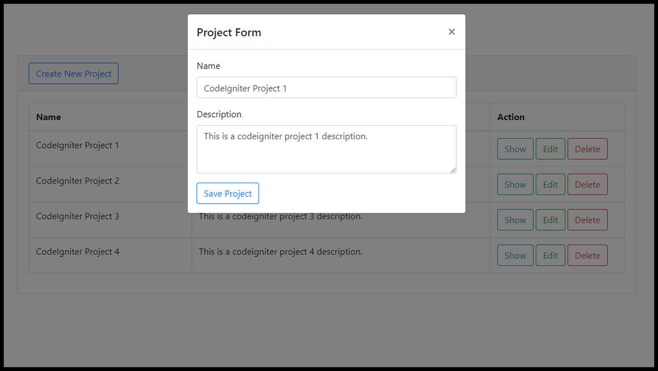Screen dimensions: 658x371
Task: Show CodeIgniter Project 3 details
Action: pos(515,220)
